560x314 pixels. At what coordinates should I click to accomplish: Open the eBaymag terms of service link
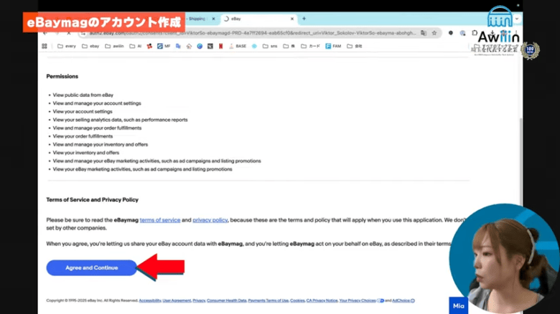[x=159, y=219]
